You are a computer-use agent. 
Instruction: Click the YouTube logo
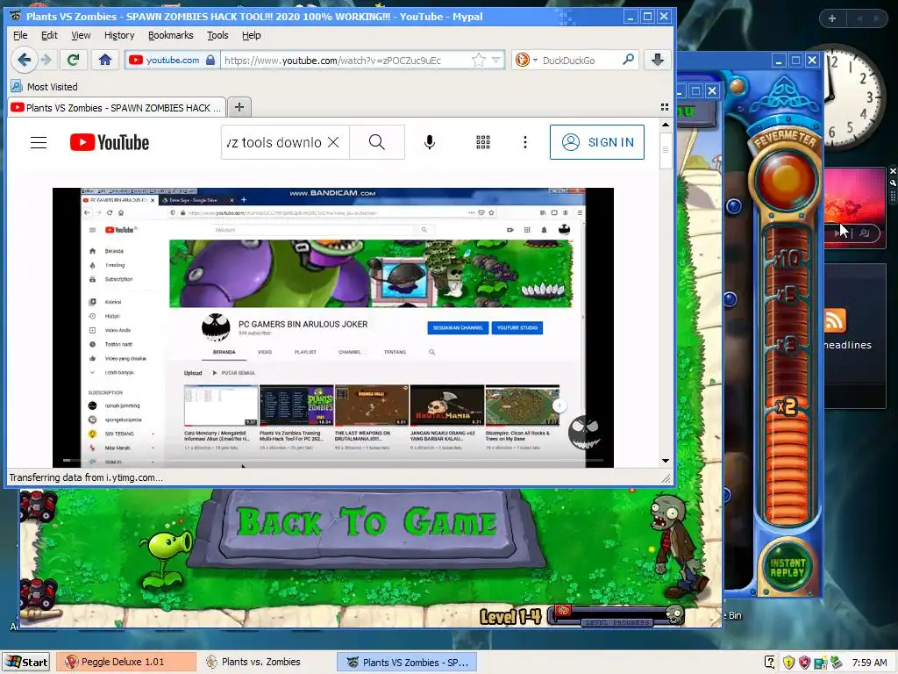(110, 142)
